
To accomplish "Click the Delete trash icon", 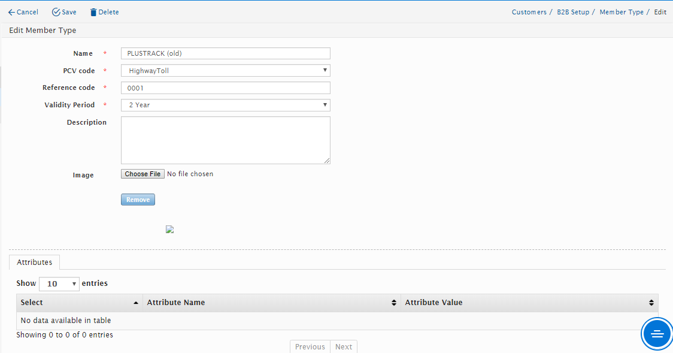I will [93, 12].
